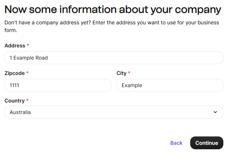
Task: Expand the Country dropdown chevron arrow
Action: pyautogui.click(x=215, y=112)
